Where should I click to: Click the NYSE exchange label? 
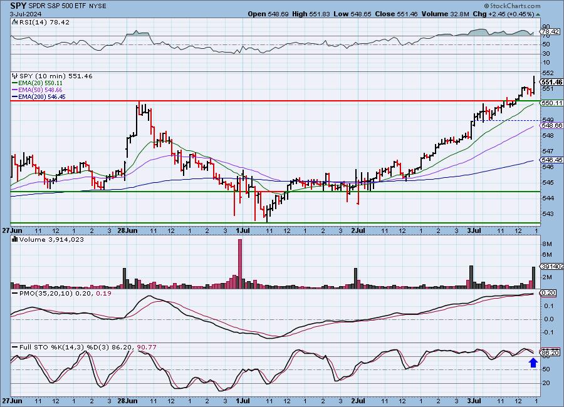(x=98, y=6)
